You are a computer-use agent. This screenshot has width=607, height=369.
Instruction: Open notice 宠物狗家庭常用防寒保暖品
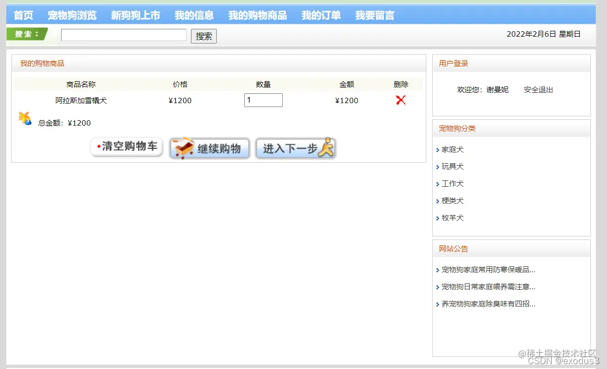pos(488,269)
